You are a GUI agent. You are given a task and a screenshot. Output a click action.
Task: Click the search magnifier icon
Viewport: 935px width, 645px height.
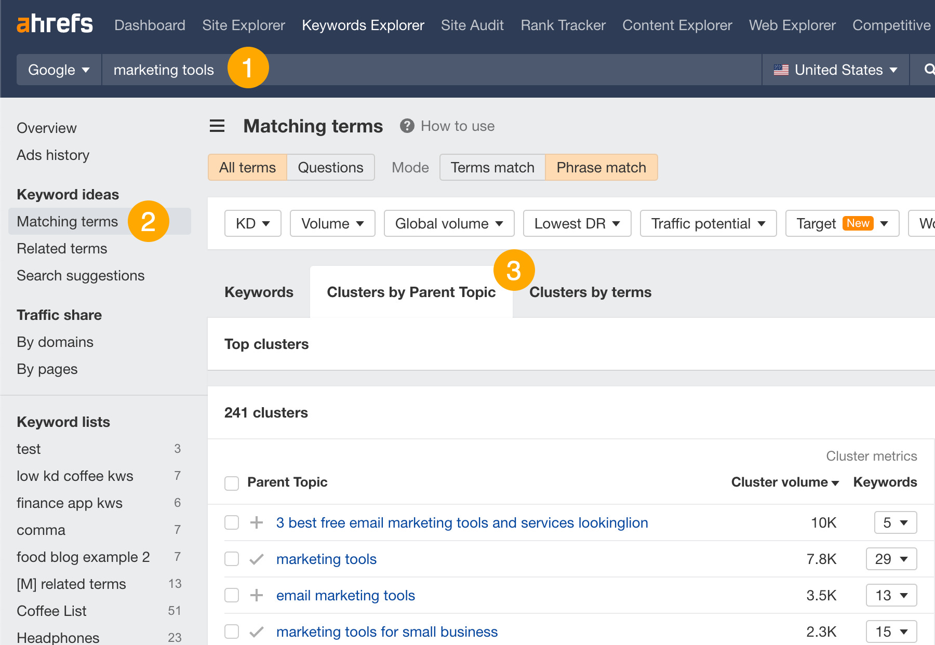(x=929, y=69)
